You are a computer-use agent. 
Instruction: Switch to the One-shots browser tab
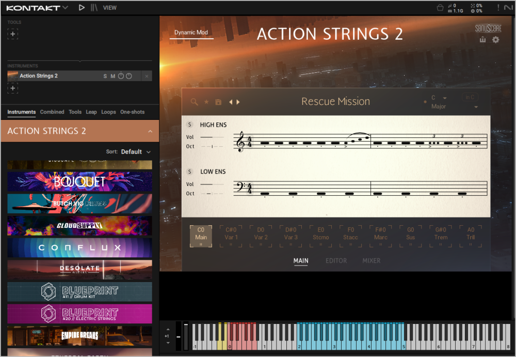click(x=132, y=112)
